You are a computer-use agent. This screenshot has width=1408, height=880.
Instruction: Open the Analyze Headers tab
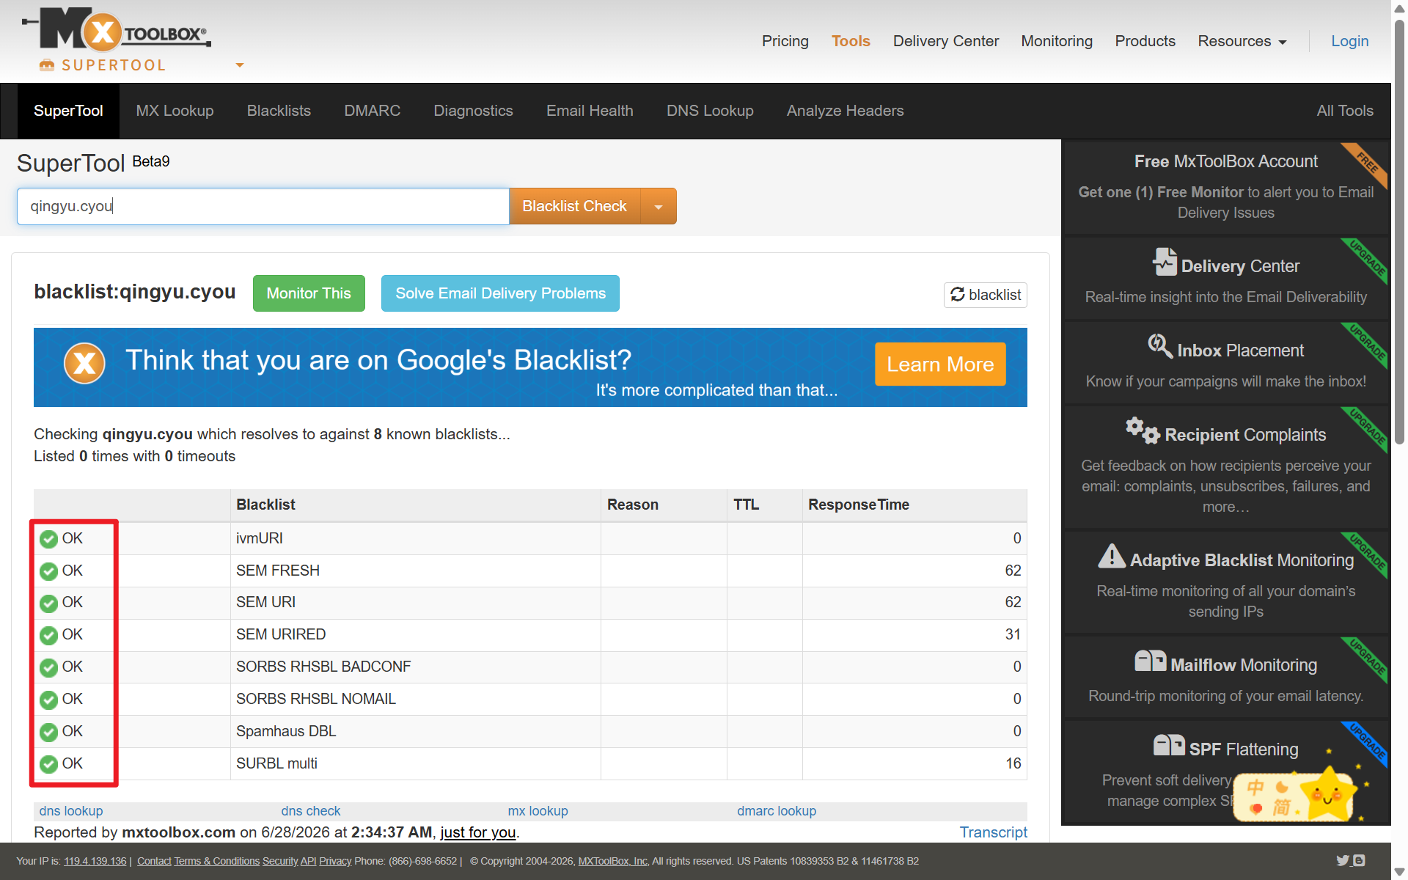[x=845, y=111]
